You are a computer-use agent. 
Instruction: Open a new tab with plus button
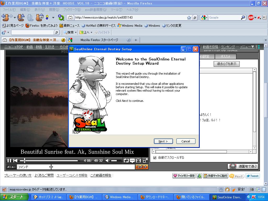[136, 40]
